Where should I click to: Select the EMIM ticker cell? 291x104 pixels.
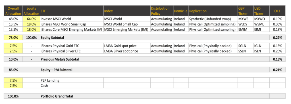(246, 29)
